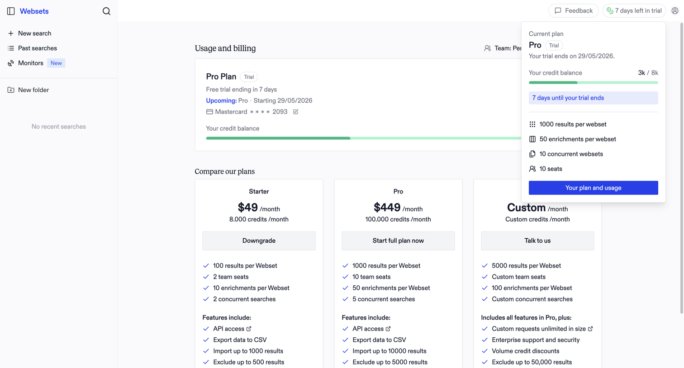
Task: Click the 10 concurrent websets copy icon
Action: [532, 154]
